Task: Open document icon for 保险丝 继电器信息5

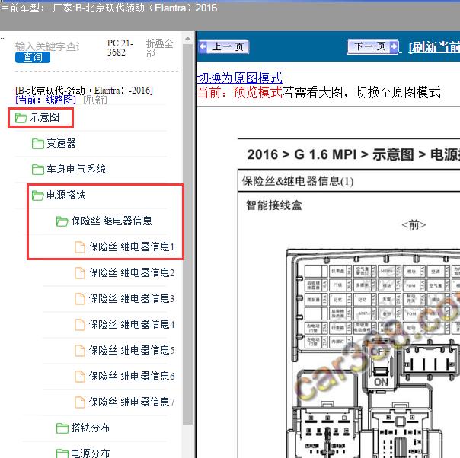Action: [x=79, y=350]
